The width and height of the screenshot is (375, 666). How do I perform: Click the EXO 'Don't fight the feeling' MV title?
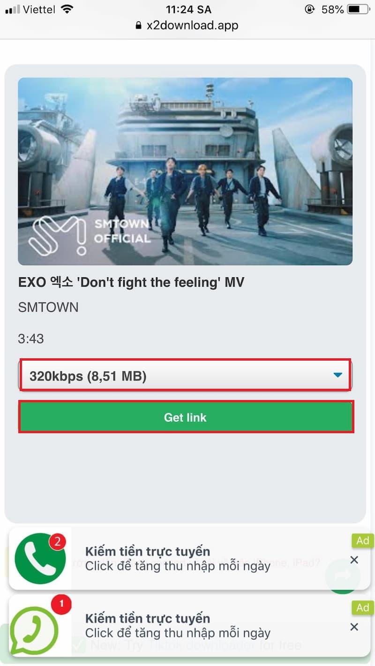point(131,282)
